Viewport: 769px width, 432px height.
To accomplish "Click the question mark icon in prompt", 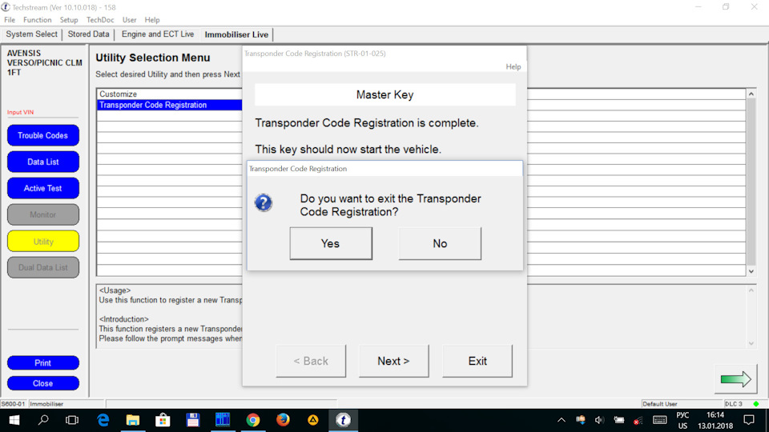I will tap(264, 202).
